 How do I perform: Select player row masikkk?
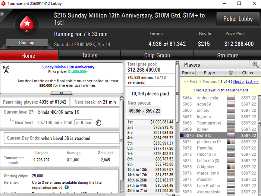click(x=218, y=179)
